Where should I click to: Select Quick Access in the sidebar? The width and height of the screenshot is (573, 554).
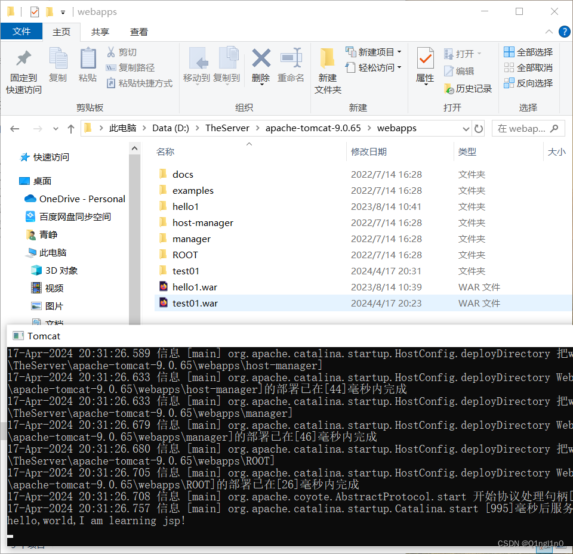[45, 157]
